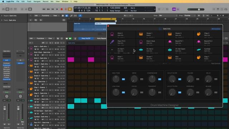Click the Fast Forward transport button
The image size is (229, 129).
click(48, 9)
